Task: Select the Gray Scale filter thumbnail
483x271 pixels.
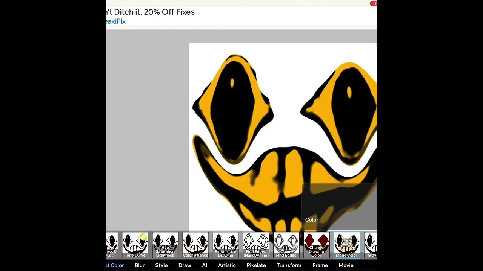Action: tap(371, 245)
